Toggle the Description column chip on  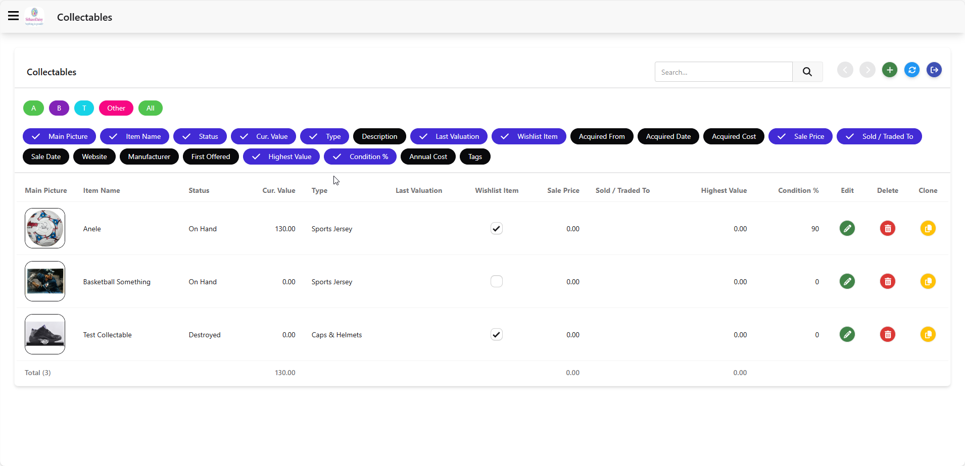pos(379,136)
